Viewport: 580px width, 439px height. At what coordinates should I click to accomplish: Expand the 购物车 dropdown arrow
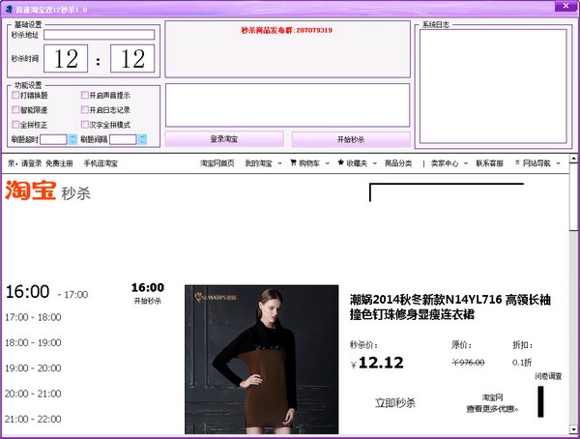click(327, 163)
